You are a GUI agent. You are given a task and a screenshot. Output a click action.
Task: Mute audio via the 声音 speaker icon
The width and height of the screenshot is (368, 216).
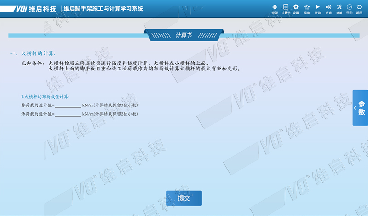328,8
